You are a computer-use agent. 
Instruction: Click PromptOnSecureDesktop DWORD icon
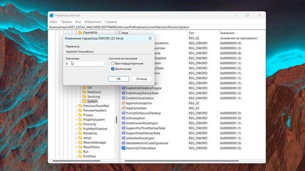[x=123, y=113]
